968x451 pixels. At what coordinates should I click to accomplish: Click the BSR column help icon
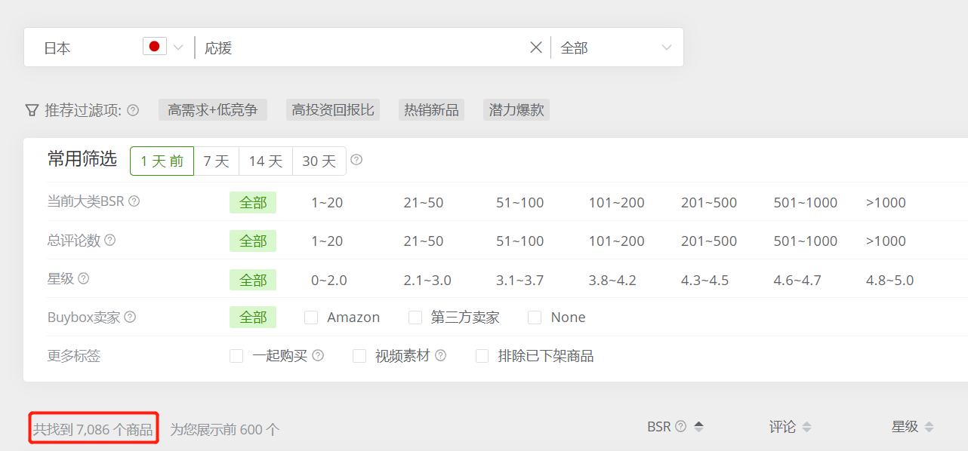coord(680,427)
